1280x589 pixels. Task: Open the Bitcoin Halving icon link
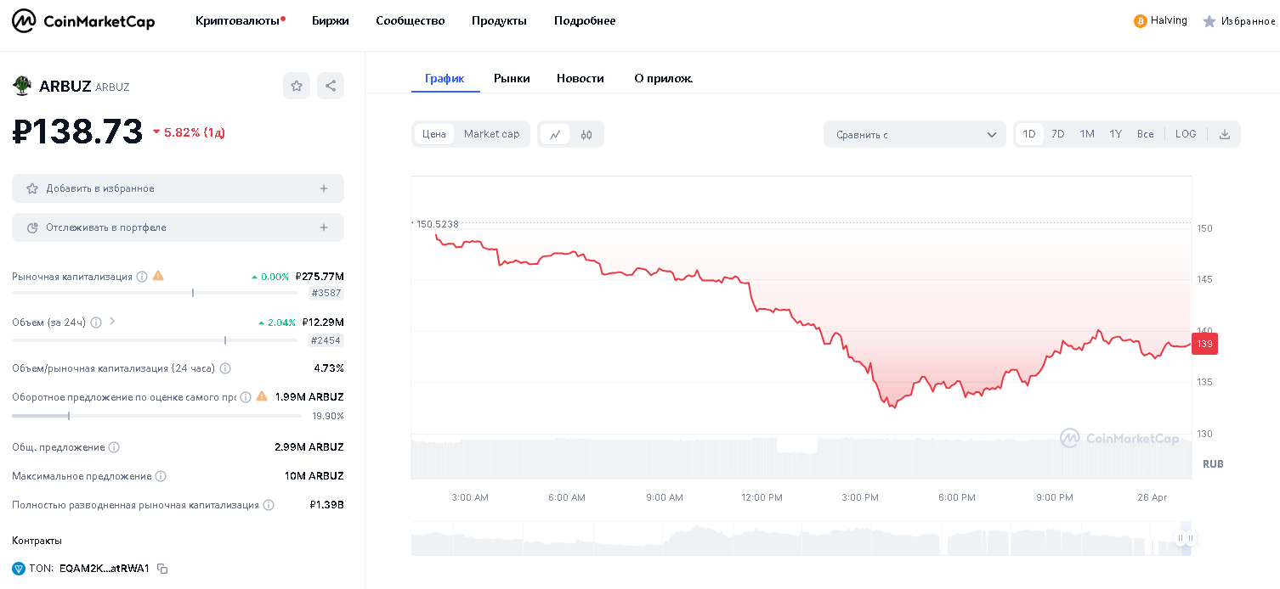(1141, 21)
